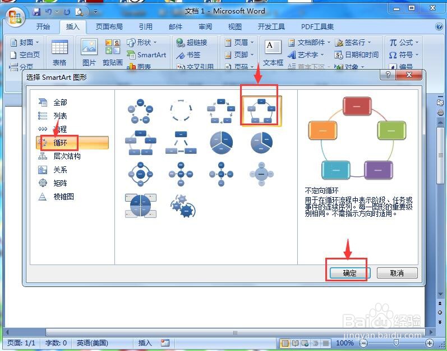Toggle 插入 insert mode in status bar
This screenshot has width=447, height=351.
(x=145, y=343)
